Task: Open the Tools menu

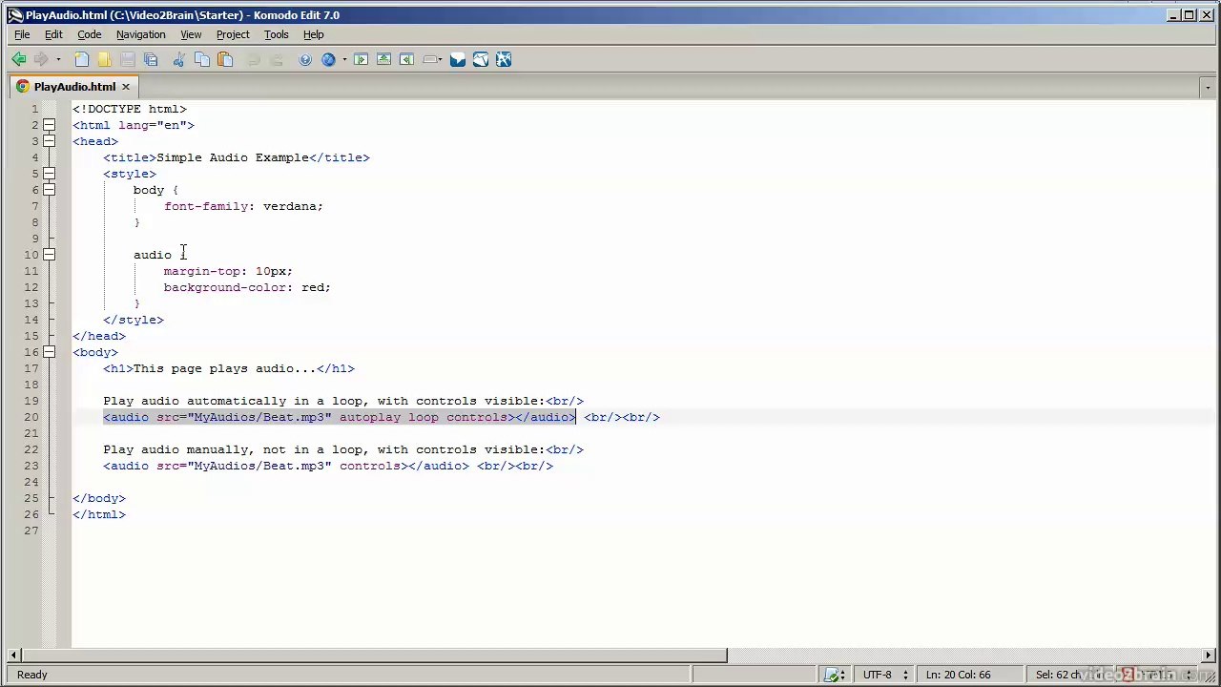Action: 277,34
